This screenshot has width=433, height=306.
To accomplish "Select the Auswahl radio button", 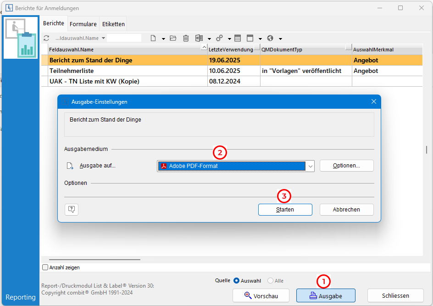I will pos(237,281).
